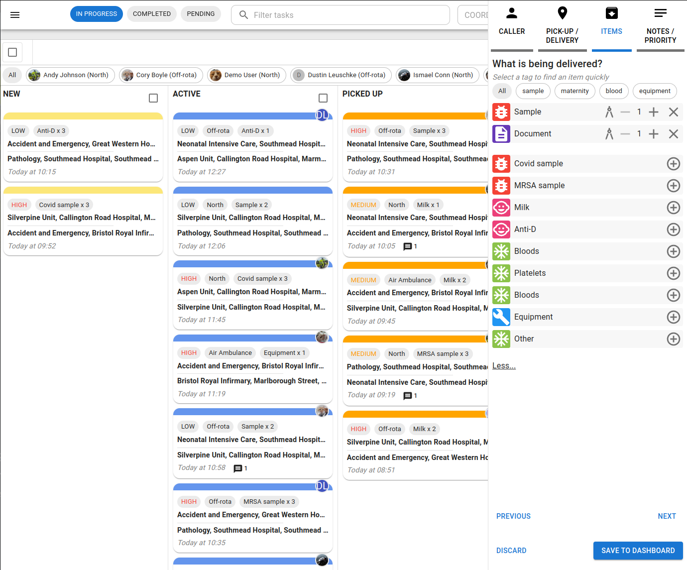Click the magnifier icon in the filter field
Viewport: 687px width, 570px height.
pos(243,15)
